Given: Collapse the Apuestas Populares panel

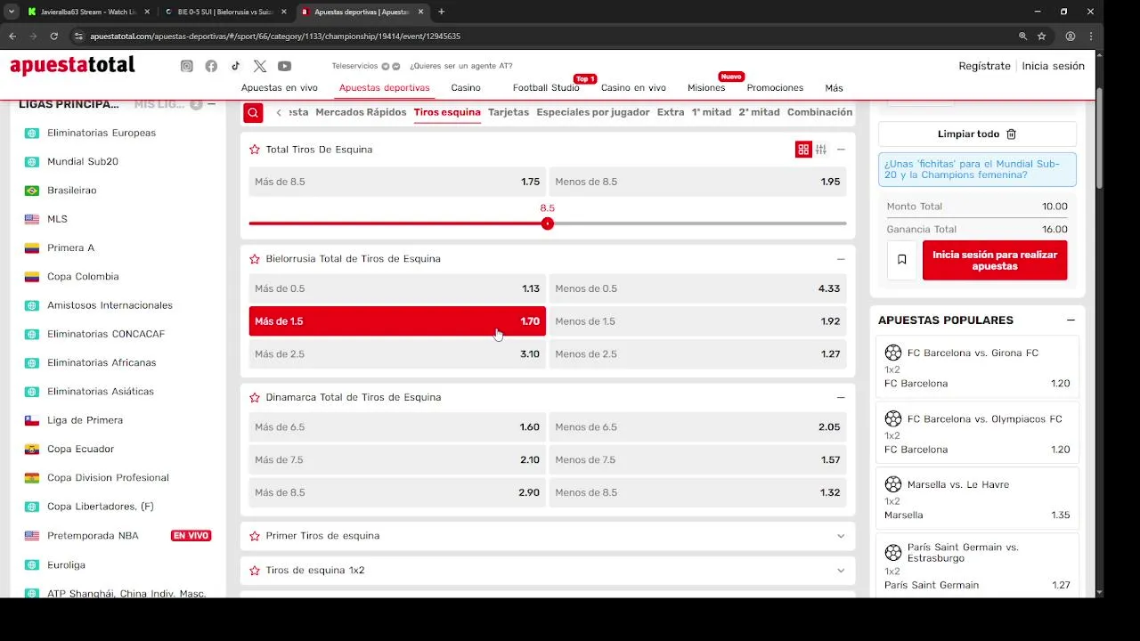Looking at the screenshot, I should pyautogui.click(x=1071, y=320).
